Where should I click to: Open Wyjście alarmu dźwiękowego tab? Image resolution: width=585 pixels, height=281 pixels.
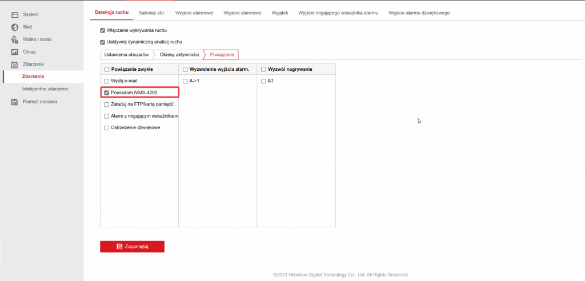click(419, 12)
